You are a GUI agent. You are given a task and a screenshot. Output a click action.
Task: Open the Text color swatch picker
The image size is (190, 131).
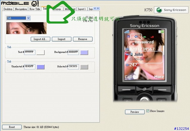(41, 53)
